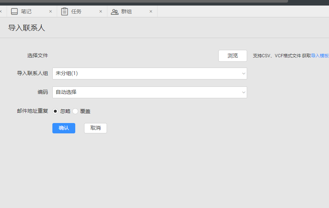Close the 笔记 tab
Image resolution: width=329 pixels, height=208 pixels.
coord(51,11)
